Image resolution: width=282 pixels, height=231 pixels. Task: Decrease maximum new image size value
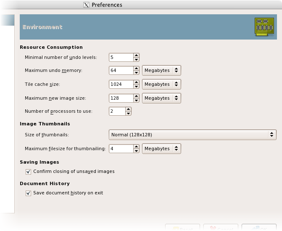[136, 100]
